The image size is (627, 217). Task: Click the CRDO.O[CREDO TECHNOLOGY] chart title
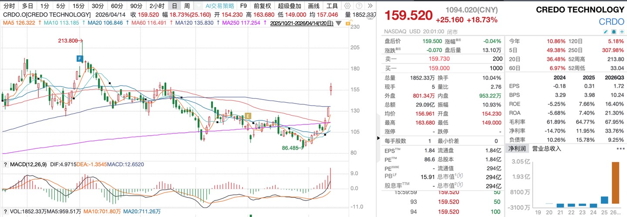(x=47, y=14)
